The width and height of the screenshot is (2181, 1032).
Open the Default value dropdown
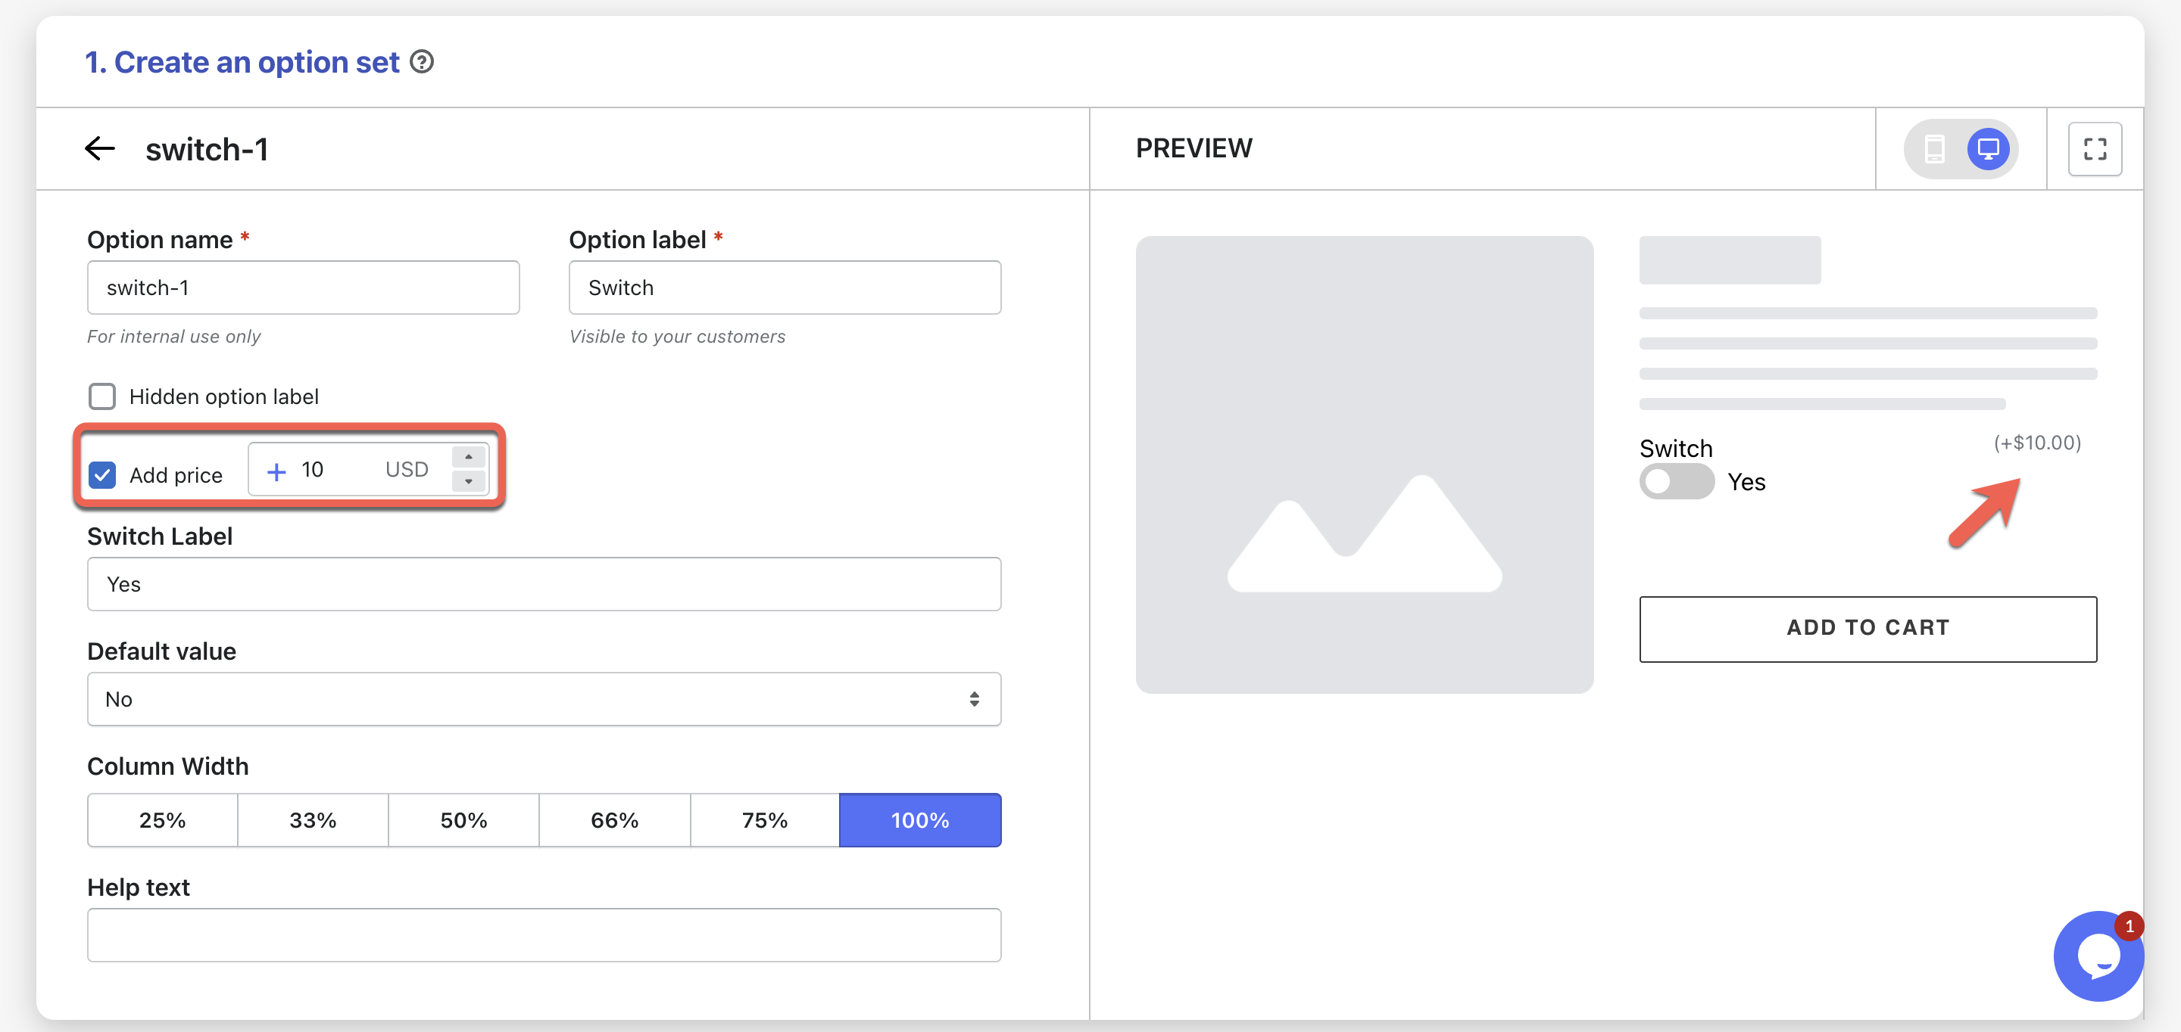[544, 698]
